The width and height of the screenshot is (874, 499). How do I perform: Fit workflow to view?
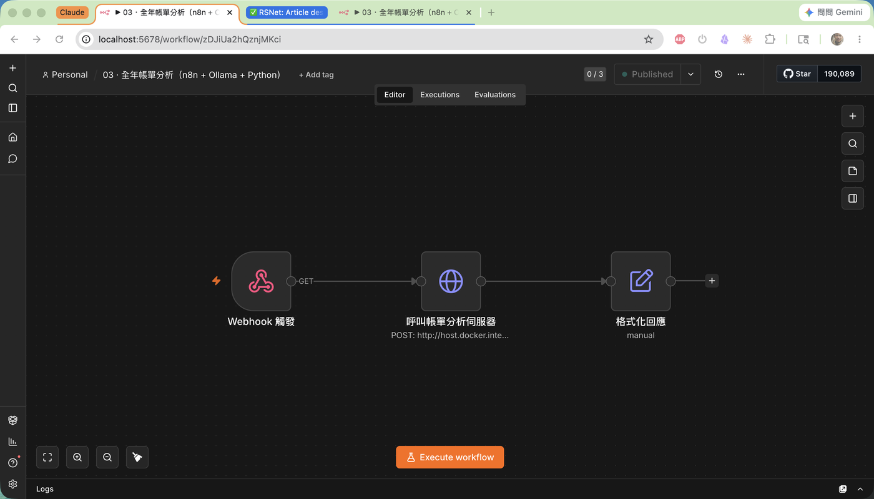coord(47,457)
